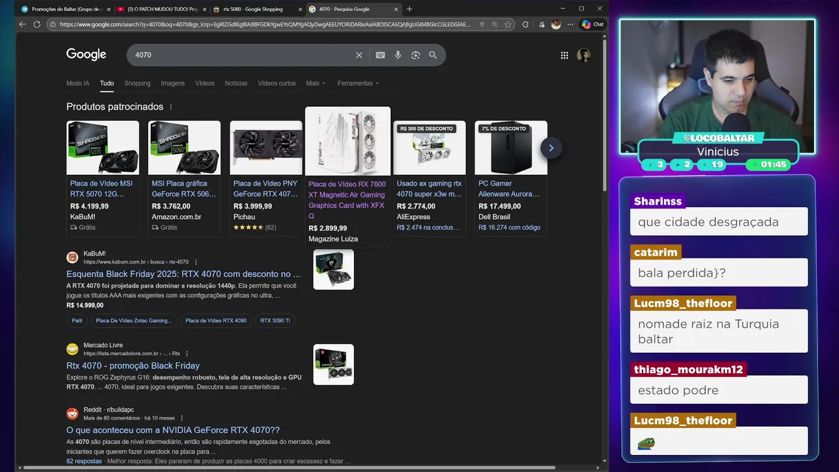This screenshot has height=472, width=839.
Task: Open the Copilot Chat button
Action: click(x=593, y=24)
